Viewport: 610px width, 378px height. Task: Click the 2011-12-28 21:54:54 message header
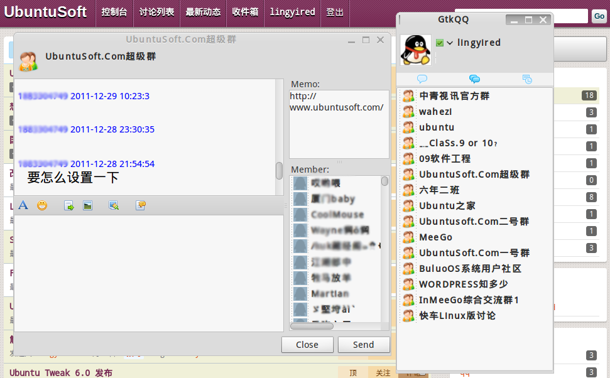[x=86, y=164]
